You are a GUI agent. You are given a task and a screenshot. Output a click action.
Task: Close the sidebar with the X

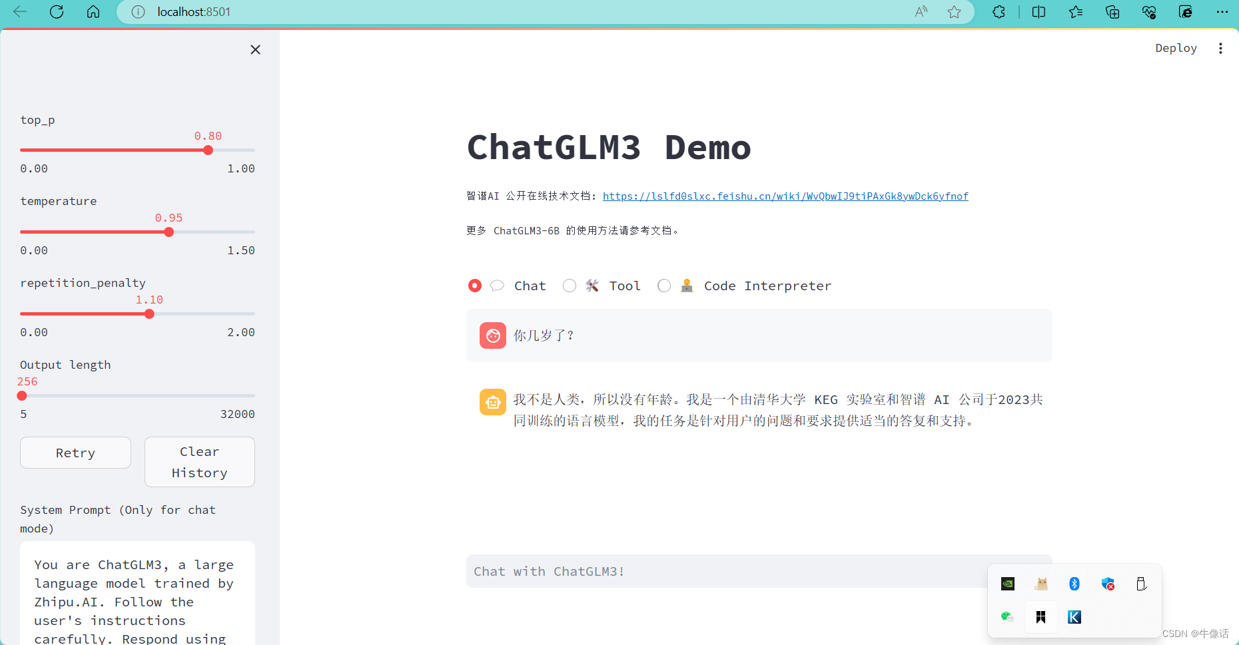pos(255,50)
